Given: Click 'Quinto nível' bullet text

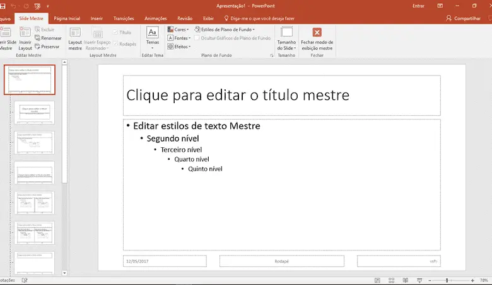Looking at the screenshot, I should [205, 169].
